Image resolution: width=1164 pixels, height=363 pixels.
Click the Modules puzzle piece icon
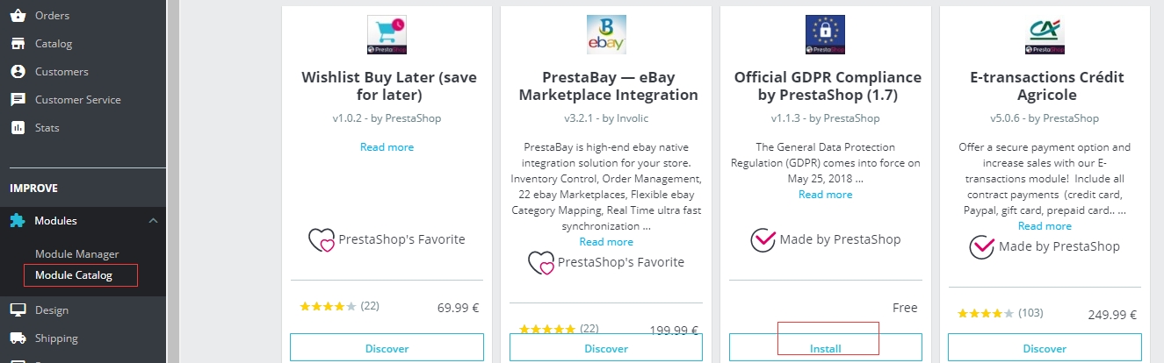(17, 220)
